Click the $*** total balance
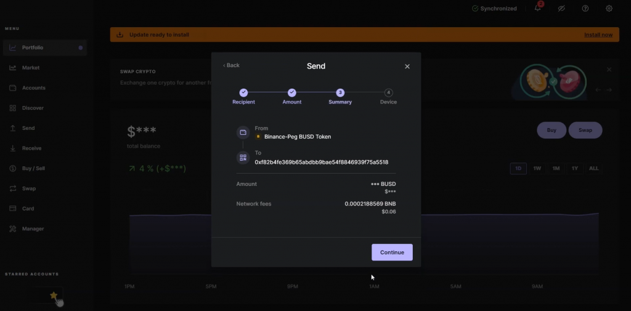The image size is (631, 311). [x=142, y=131]
